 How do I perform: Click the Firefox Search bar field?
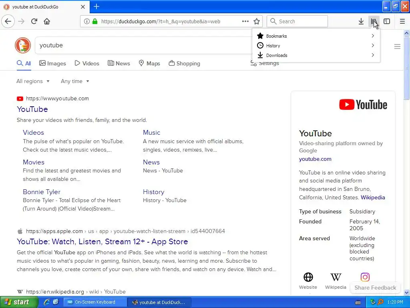coord(297,21)
